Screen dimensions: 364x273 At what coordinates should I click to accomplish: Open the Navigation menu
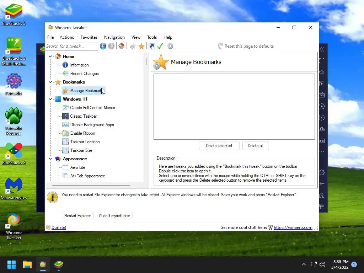pos(114,37)
